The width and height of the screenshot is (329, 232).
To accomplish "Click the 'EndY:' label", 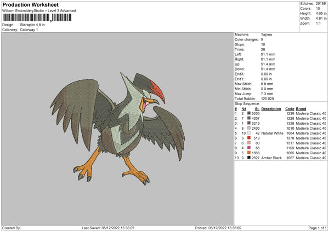I will [x=240, y=79].
